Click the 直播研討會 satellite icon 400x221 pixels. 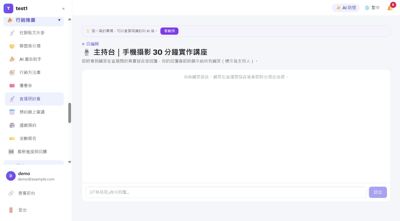coord(12,99)
